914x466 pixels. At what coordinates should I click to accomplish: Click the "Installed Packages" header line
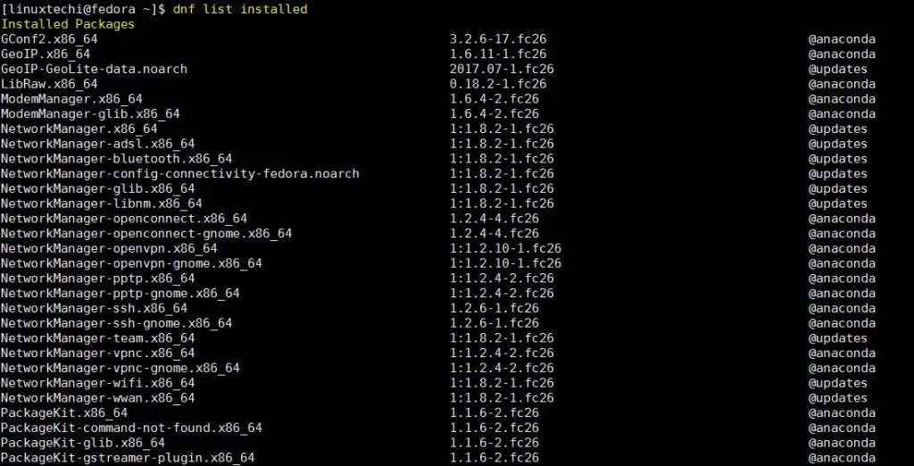pos(68,24)
